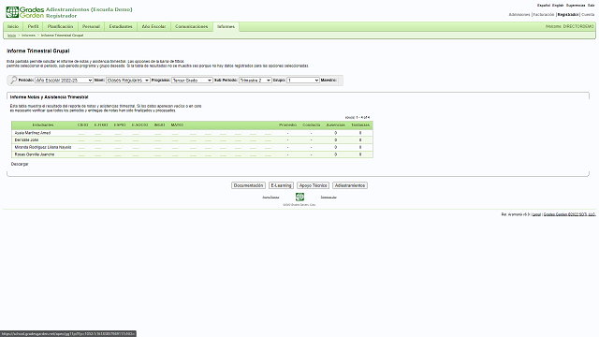
Task: Click the Apoyo Técnico button
Action: (314, 185)
